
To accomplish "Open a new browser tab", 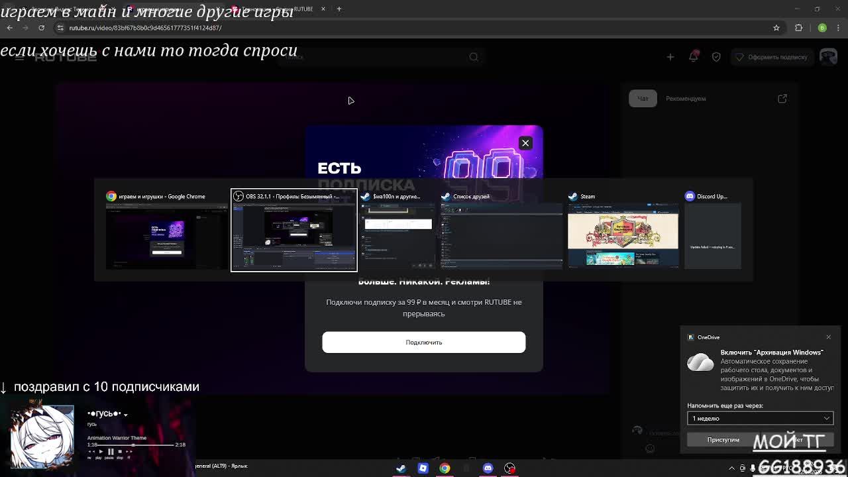I will pyautogui.click(x=339, y=9).
